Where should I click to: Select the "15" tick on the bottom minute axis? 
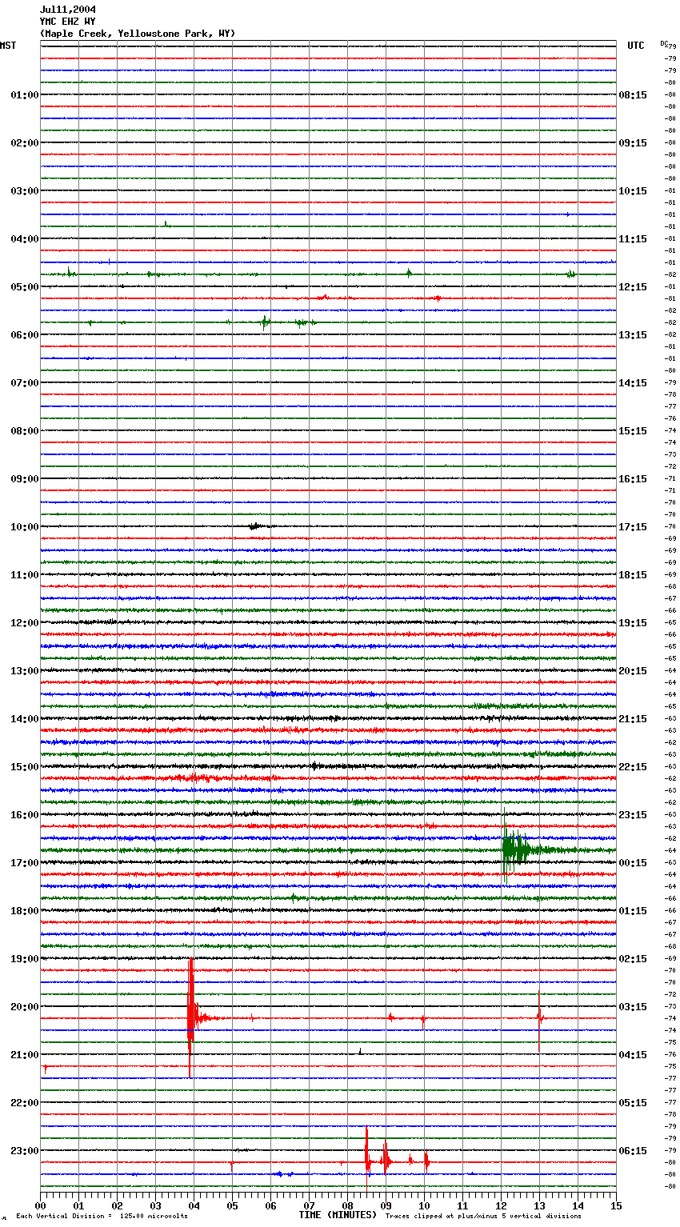coord(616,1205)
